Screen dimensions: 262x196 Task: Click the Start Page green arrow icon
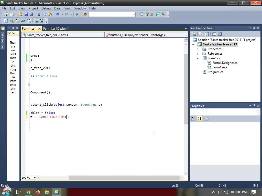158,15
